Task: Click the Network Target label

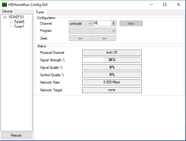Action: click(51, 90)
